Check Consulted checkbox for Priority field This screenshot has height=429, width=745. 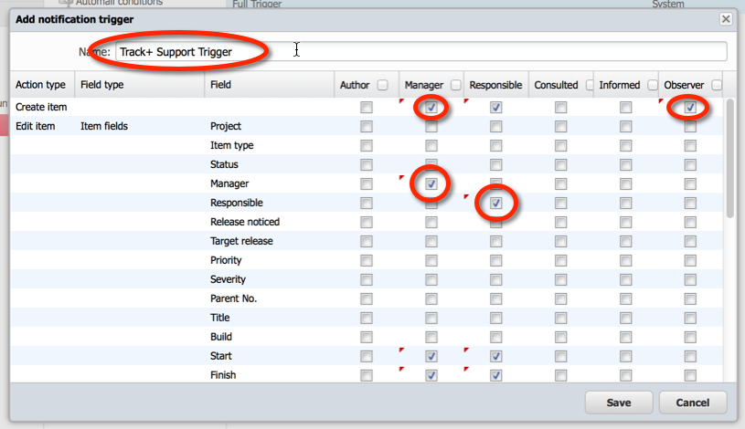(560, 261)
